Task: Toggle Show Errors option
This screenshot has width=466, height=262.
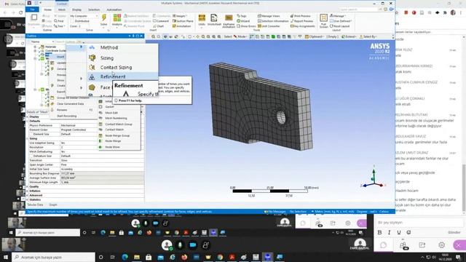Action: pos(246,26)
